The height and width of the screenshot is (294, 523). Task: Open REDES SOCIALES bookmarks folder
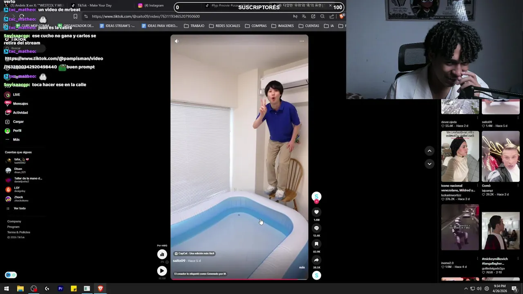click(x=224, y=26)
